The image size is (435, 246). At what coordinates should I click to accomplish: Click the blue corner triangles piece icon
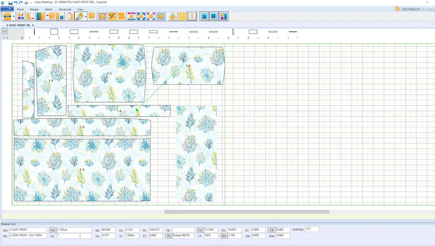point(141,16)
